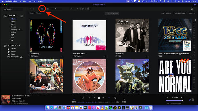198x111 pixels.
Task: Open the 1 Giant Leap album cover
Action: [46, 35]
